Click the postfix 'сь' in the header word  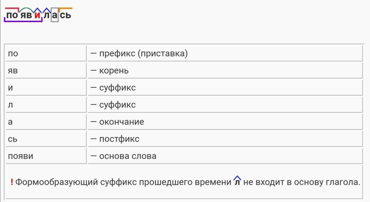tap(65, 15)
